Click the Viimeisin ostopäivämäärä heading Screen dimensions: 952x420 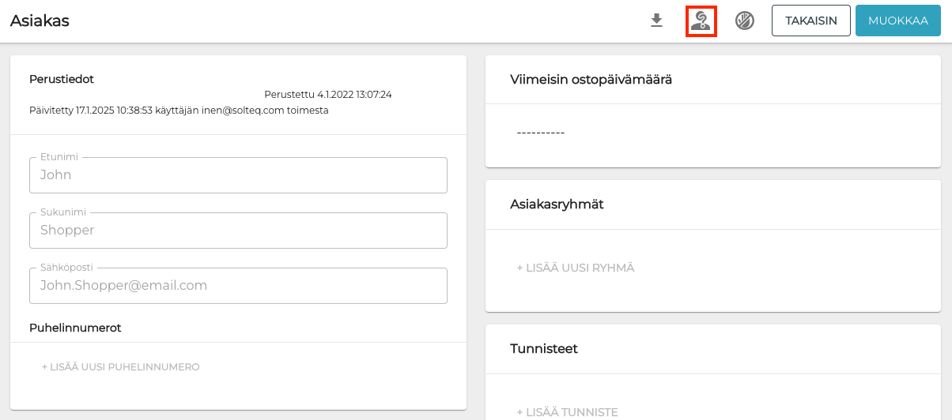[x=591, y=79]
